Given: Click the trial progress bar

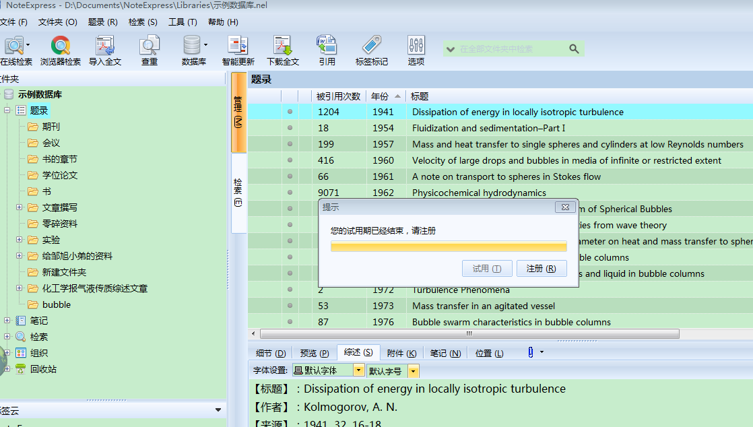Looking at the screenshot, I should click(449, 247).
